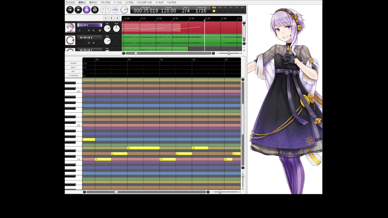Open the 1/16 quantize setting
Viewport: 388px width, 218px height.
201,10
